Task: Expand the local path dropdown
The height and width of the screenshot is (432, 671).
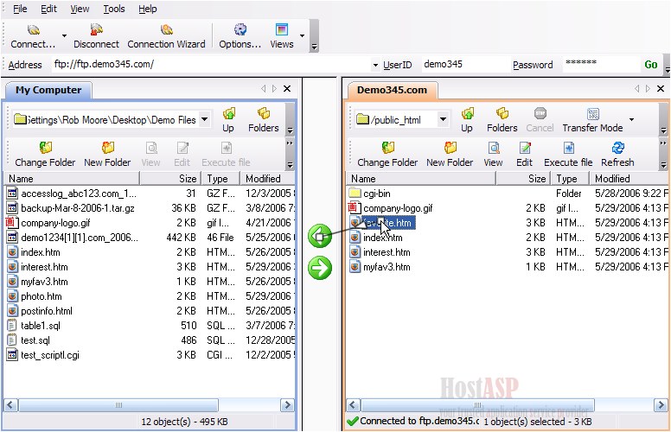Action: pyautogui.click(x=204, y=120)
